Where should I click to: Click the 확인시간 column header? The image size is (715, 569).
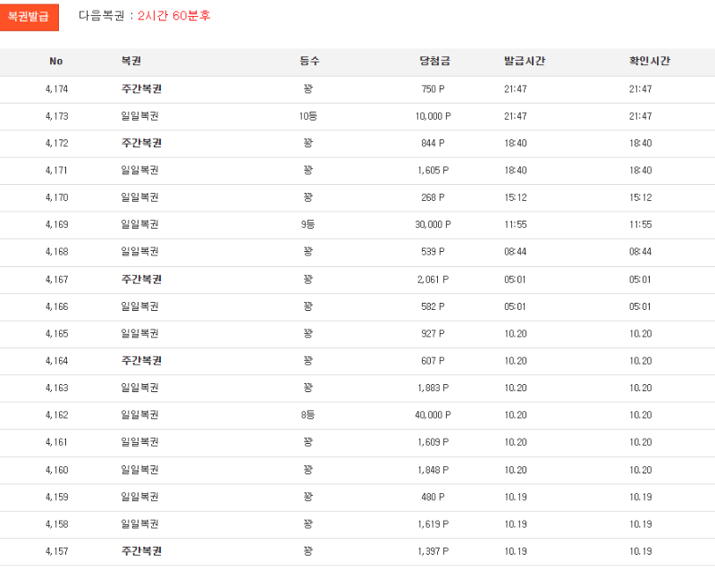[x=649, y=62]
